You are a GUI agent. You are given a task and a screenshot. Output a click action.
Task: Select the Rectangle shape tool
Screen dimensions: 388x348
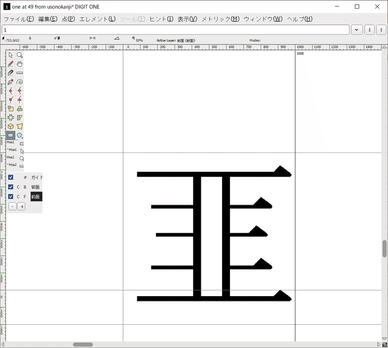[10, 135]
